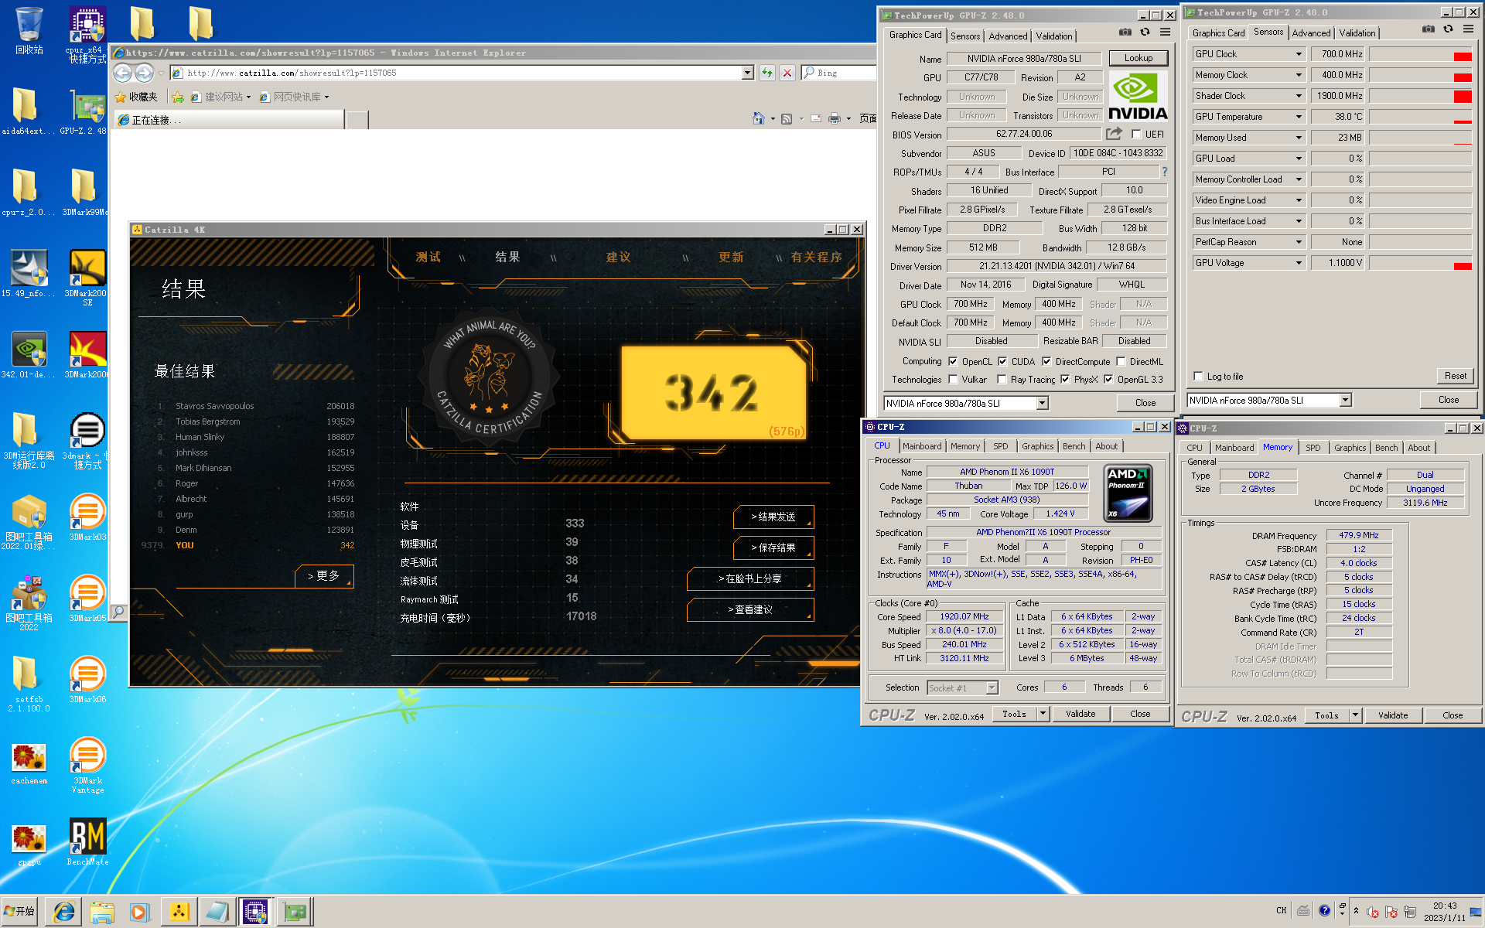The image size is (1485, 928).
Task: Click the Lookup button in GPU-Z
Action: (x=1138, y=58)
